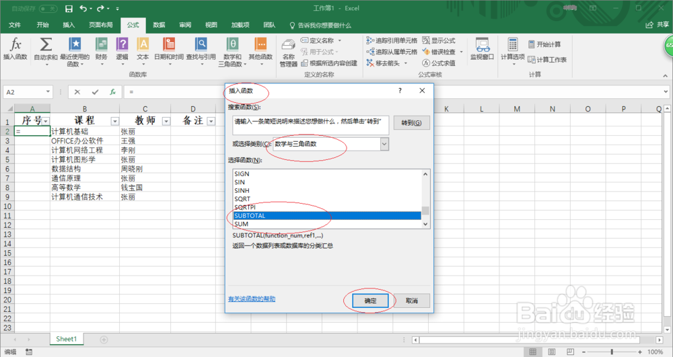673x357 pixels.
Task: Click Trace Dependents (追踪从属单元格)
Action: [392, 51]
